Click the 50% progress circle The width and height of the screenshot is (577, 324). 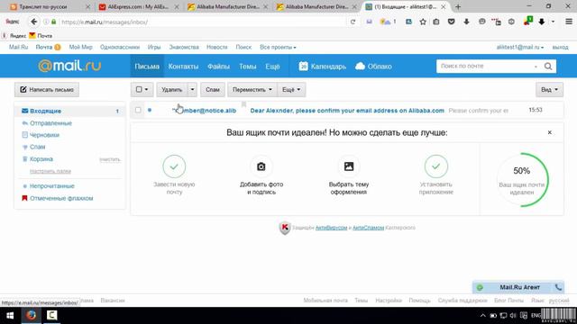522,180
